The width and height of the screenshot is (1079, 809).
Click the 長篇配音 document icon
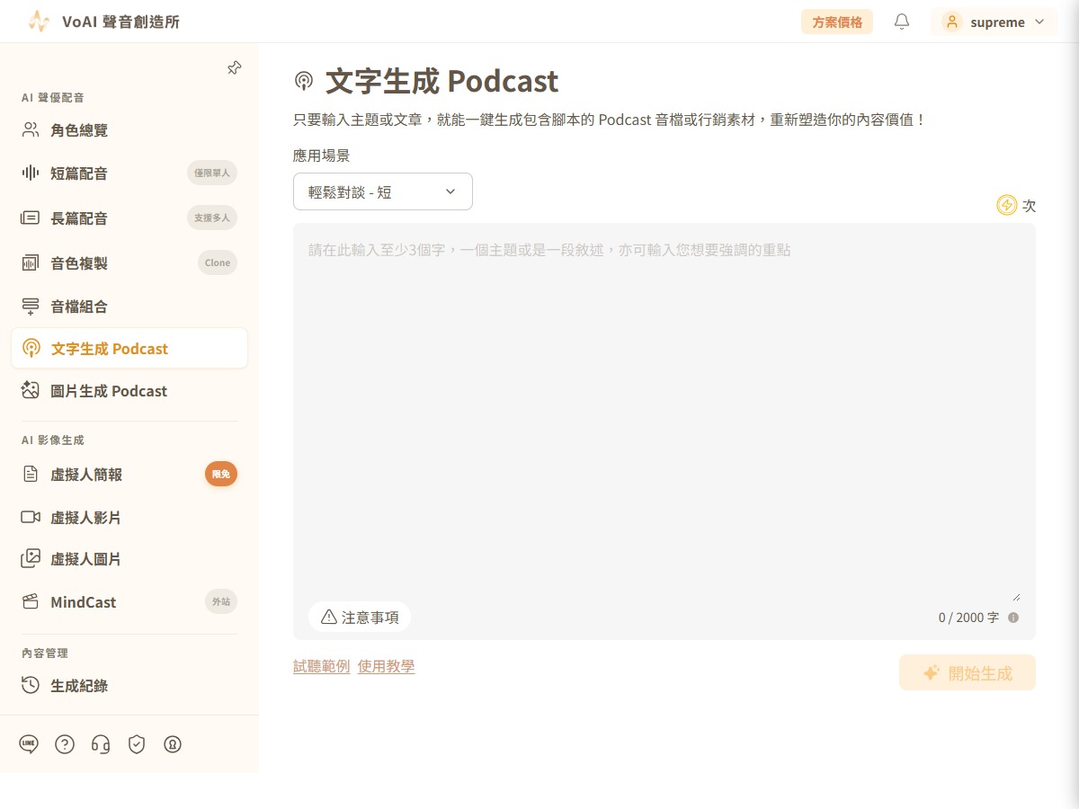(x=31, y=218)
